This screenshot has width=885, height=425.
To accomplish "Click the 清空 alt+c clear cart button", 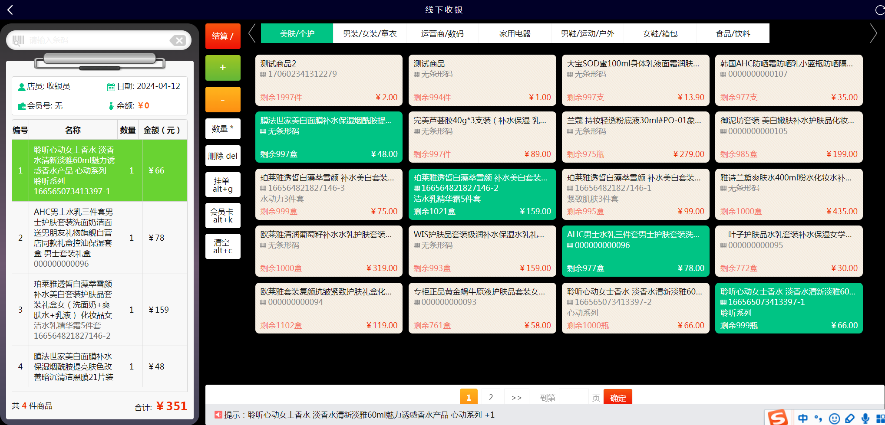I will point(223,246).
